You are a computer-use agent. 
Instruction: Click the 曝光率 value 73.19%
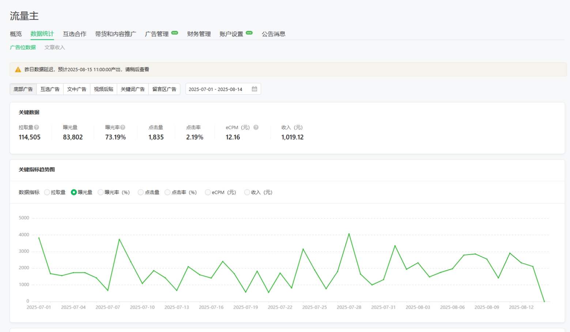point(116,137)
